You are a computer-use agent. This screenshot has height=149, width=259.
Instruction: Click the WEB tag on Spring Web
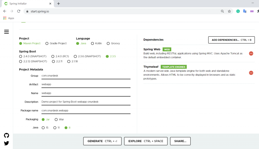(167, 49)
